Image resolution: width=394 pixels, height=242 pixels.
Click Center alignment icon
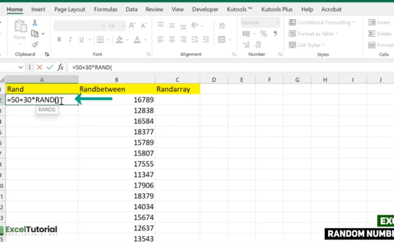coord(172,39)
